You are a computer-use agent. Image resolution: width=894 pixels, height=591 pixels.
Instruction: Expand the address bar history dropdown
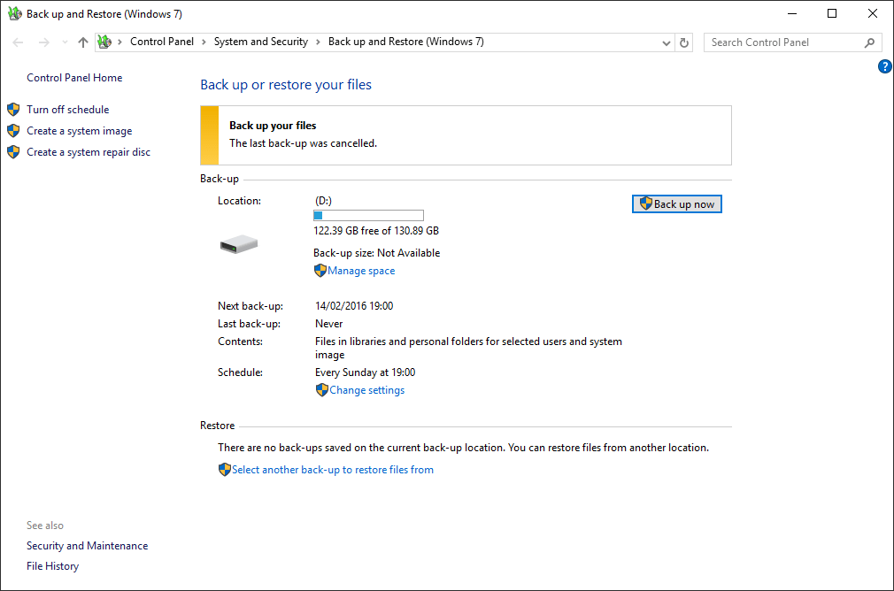[666, 42]
